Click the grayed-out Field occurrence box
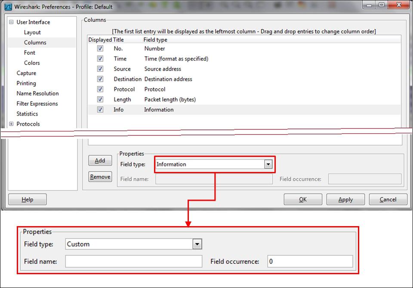 [365, 179]
